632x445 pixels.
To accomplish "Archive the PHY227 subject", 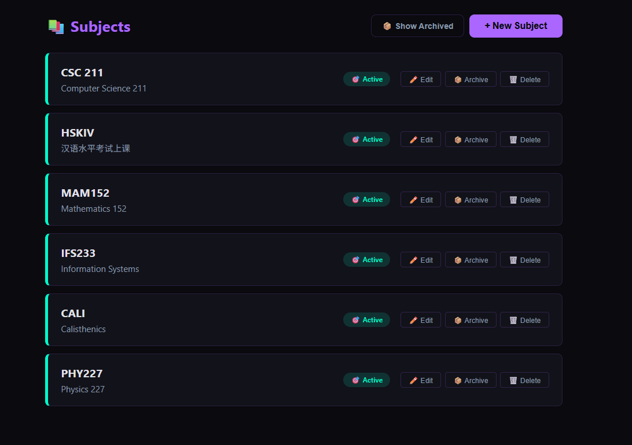I will click(471, 381).
